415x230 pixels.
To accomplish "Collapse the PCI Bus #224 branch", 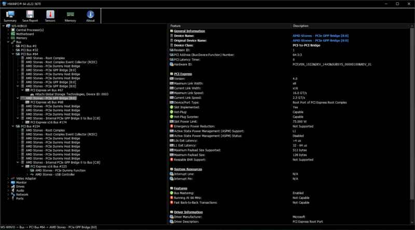I will [12, 126].
